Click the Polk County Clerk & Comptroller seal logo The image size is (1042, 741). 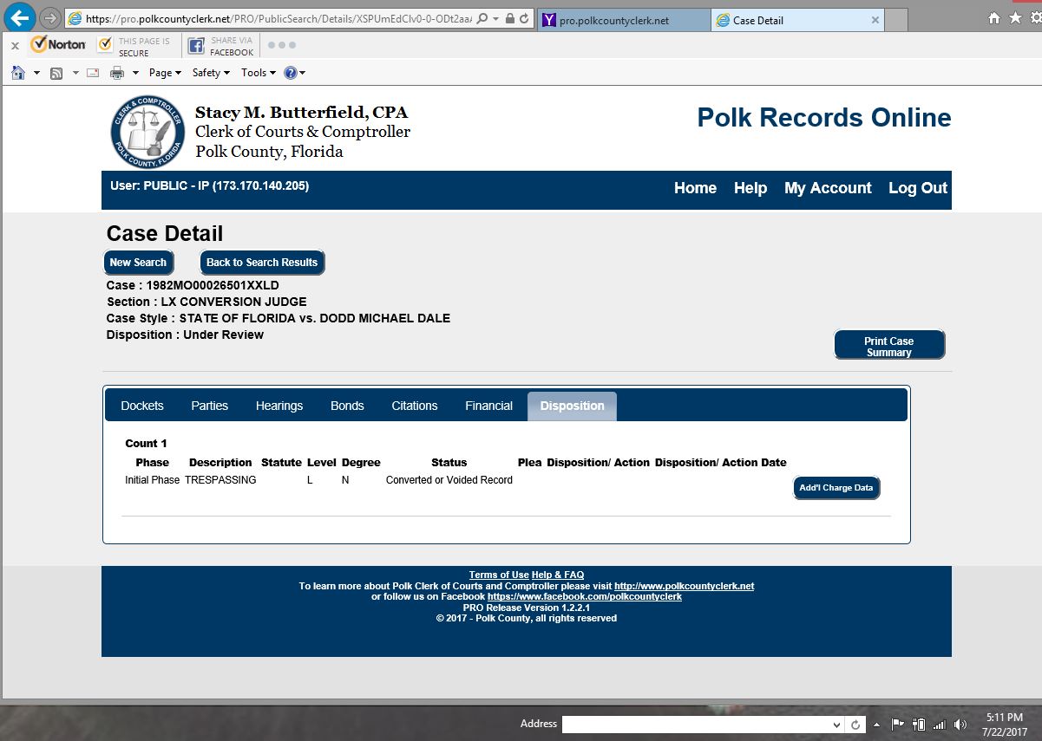pyautogui.click(x=147, y=132)
